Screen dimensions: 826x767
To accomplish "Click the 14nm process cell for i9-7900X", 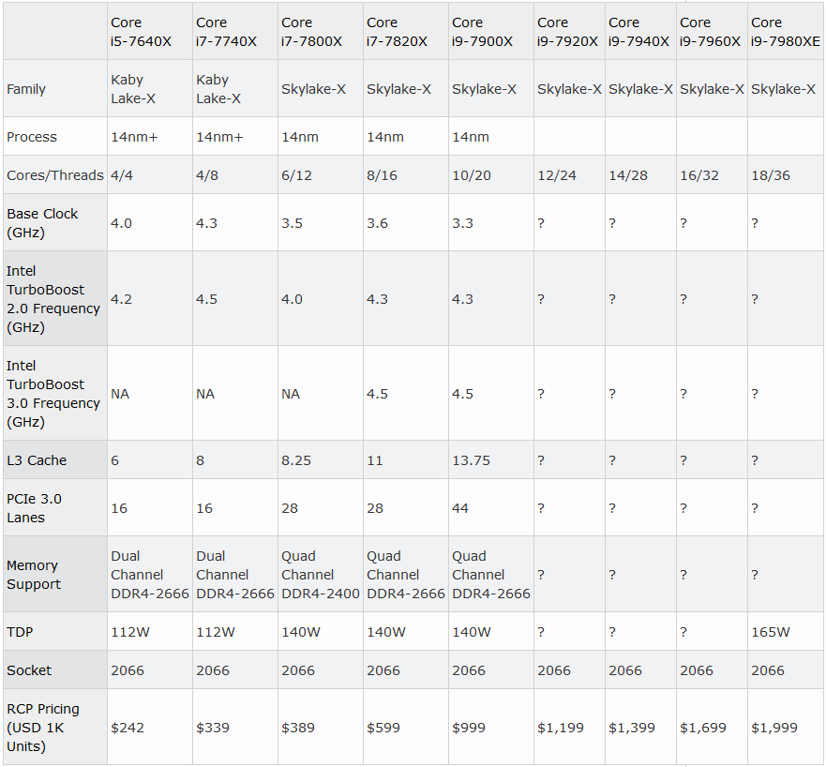I will [x=491, y=137].
